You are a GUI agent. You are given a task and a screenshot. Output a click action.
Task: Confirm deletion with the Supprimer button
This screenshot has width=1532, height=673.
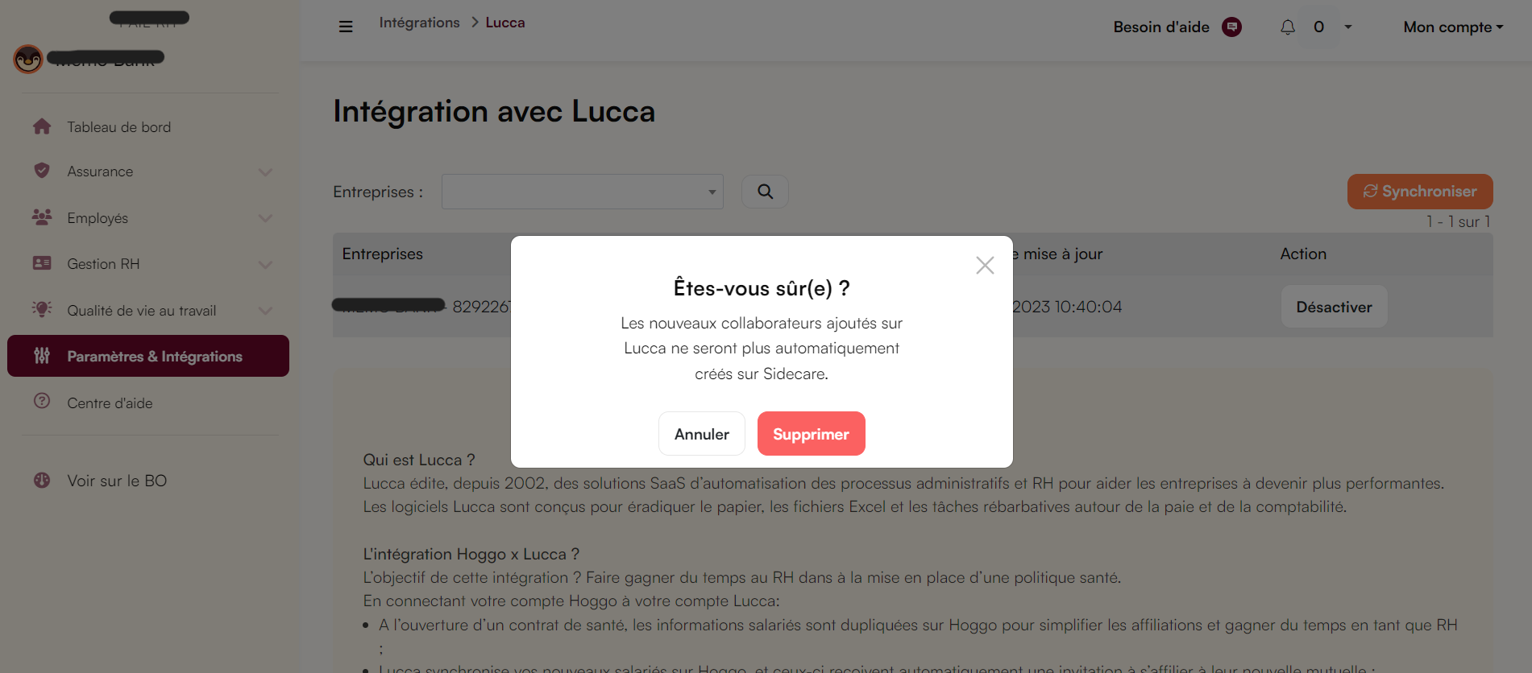point(811,434)
